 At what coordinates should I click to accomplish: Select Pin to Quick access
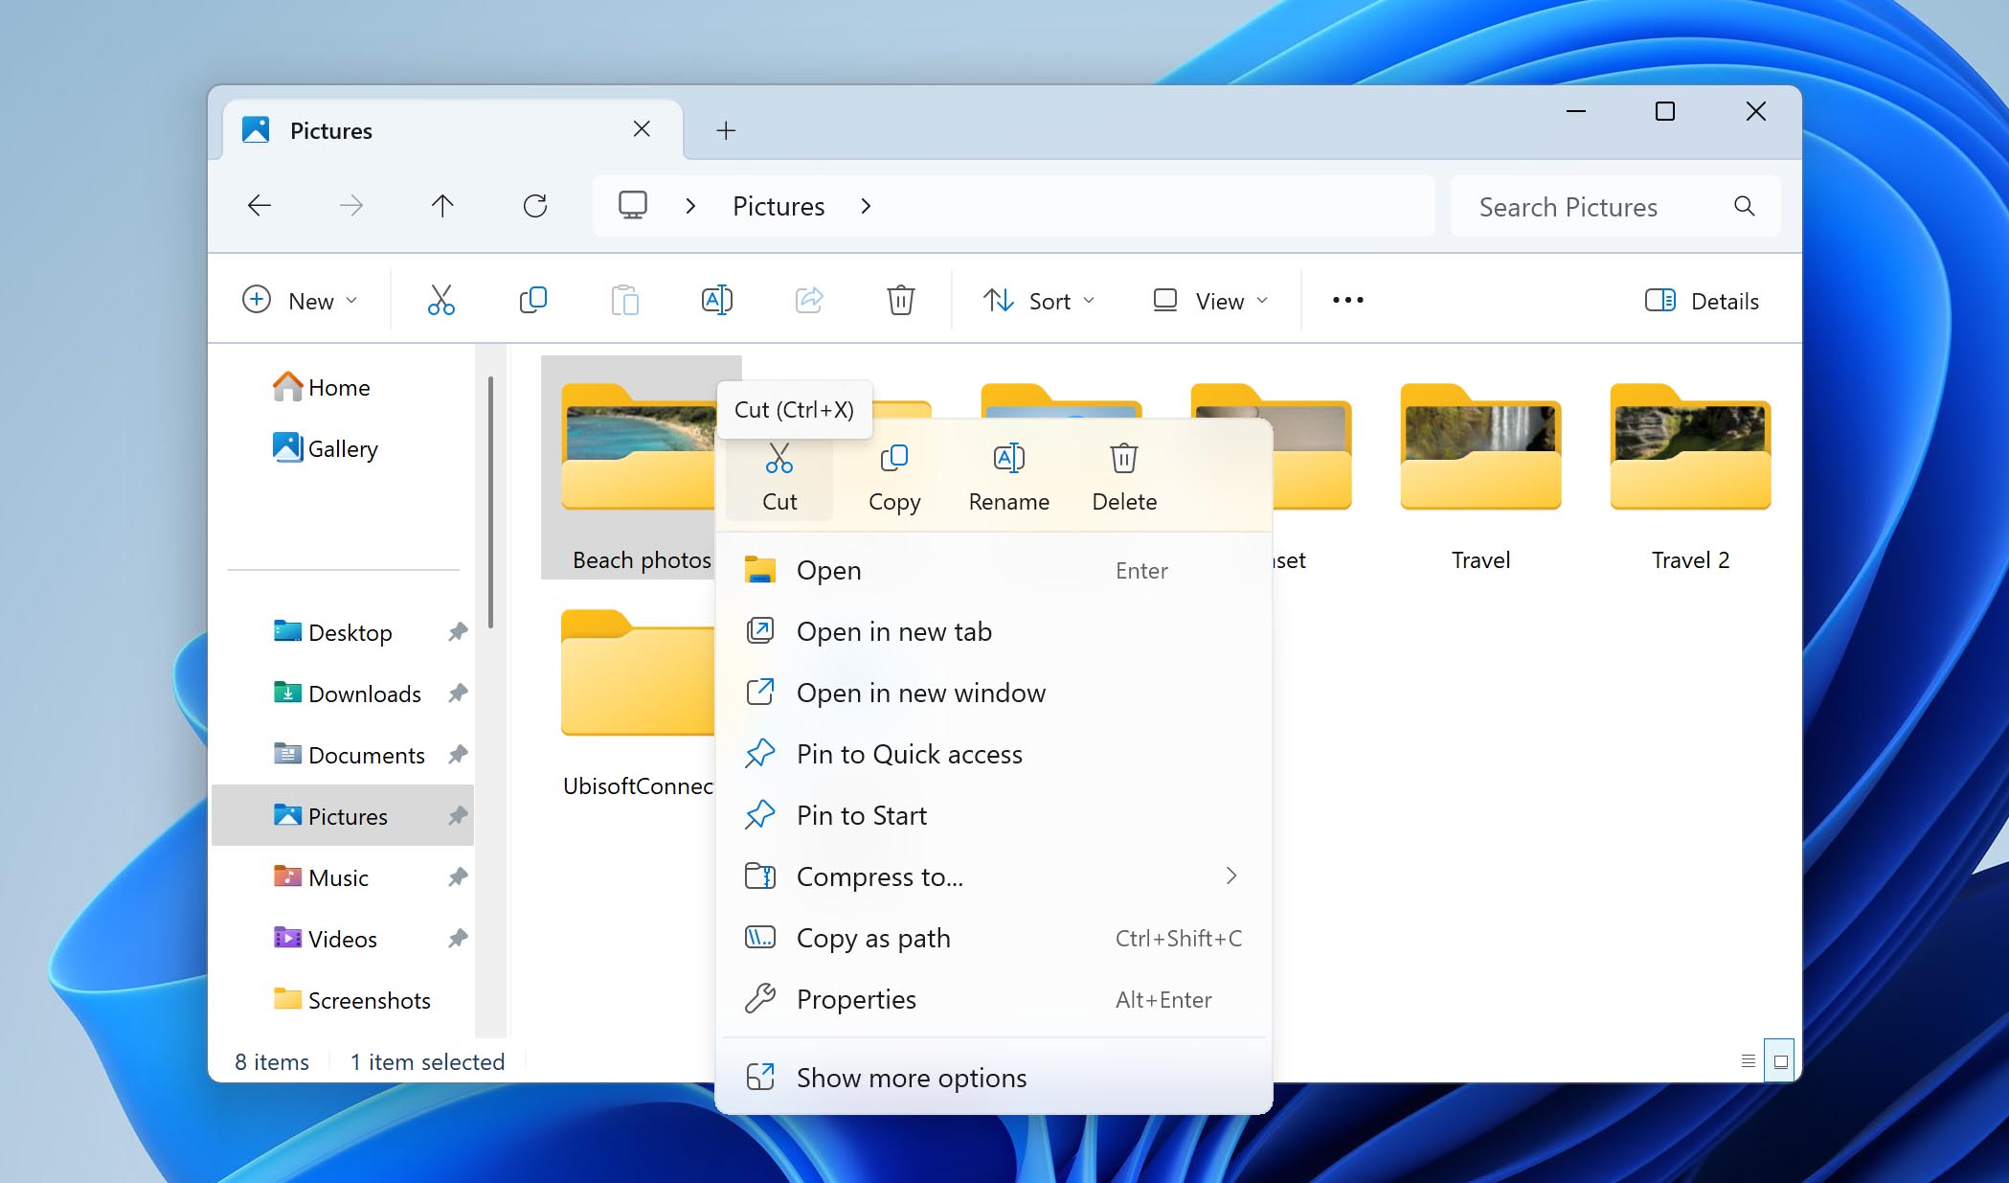point(994,755)
